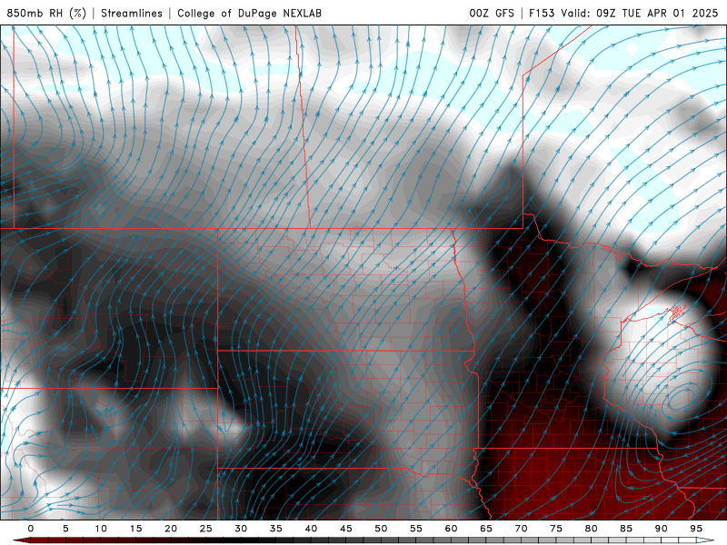Image resolution: width=727 pixels, height=545 pixels.
Task: Click the "90" label on the color scale
Action: click(x=662, y=529)
